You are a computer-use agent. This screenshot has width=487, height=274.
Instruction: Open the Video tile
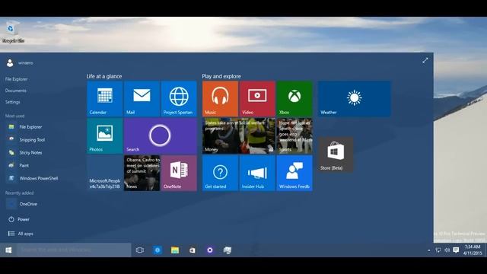pos(257,99)
